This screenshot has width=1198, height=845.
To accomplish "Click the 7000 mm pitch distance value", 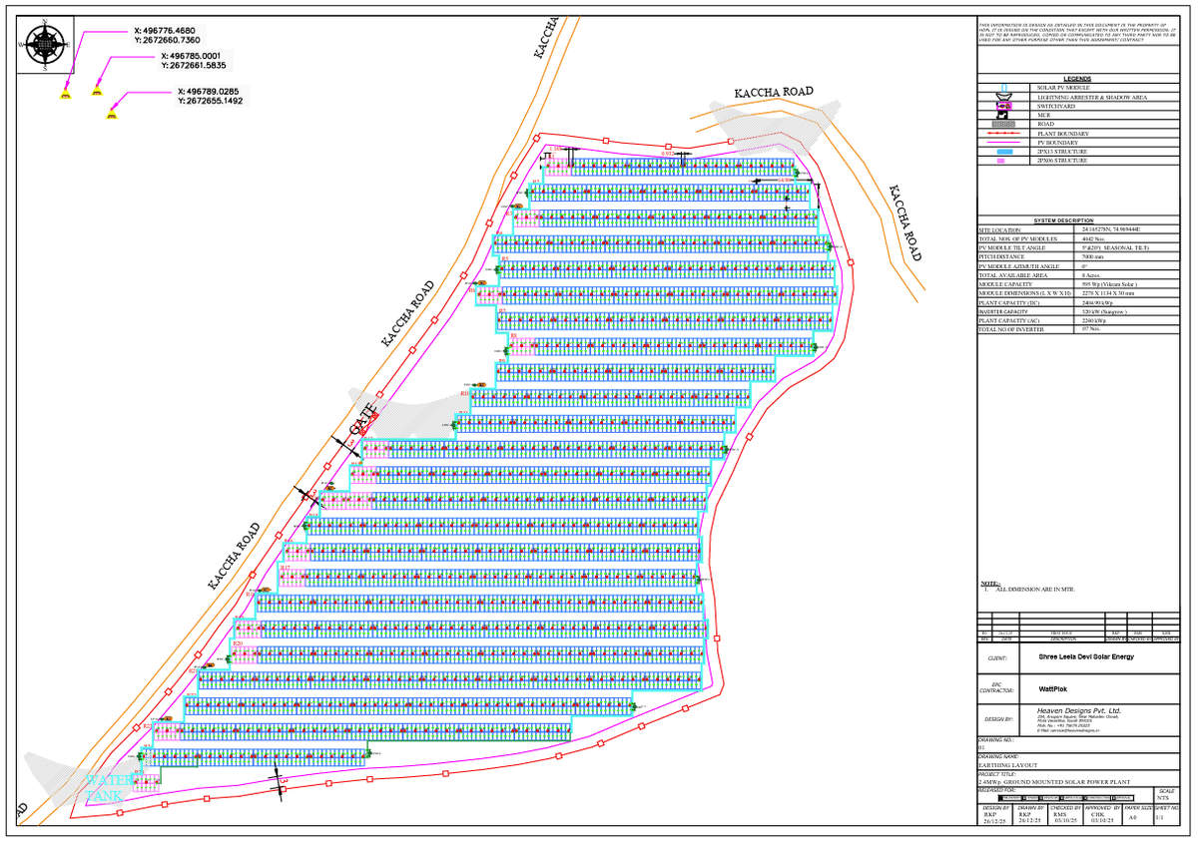I will (1092, 256).
